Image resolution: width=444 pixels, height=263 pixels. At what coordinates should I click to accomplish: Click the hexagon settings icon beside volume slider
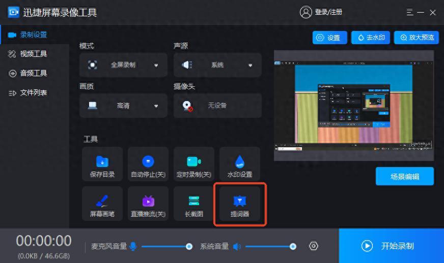(314, 246)
